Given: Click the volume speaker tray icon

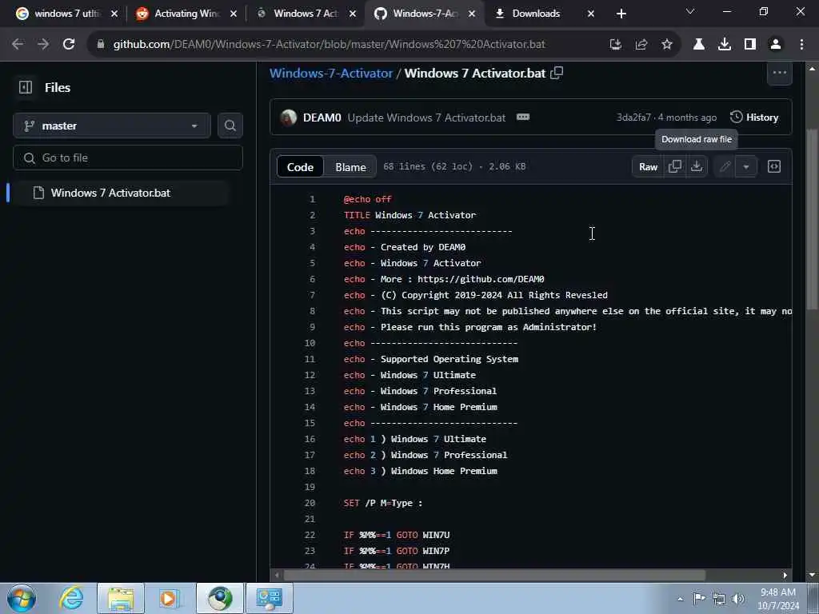Looking at the screenshot, I should click(x=738, y=599).
